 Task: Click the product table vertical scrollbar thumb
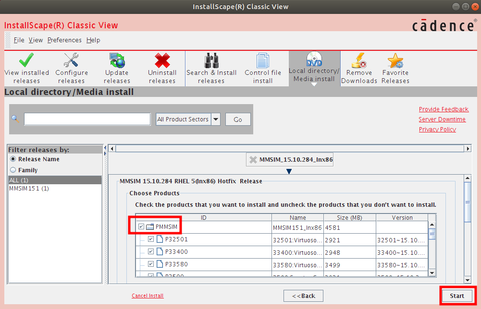pos(432,234)
